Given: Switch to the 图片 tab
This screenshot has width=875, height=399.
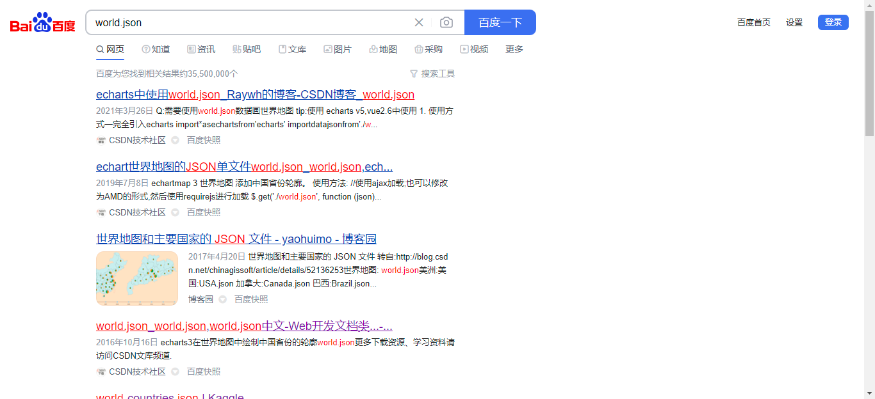Looking at the screenshot, I should click(x=338, y=49).
